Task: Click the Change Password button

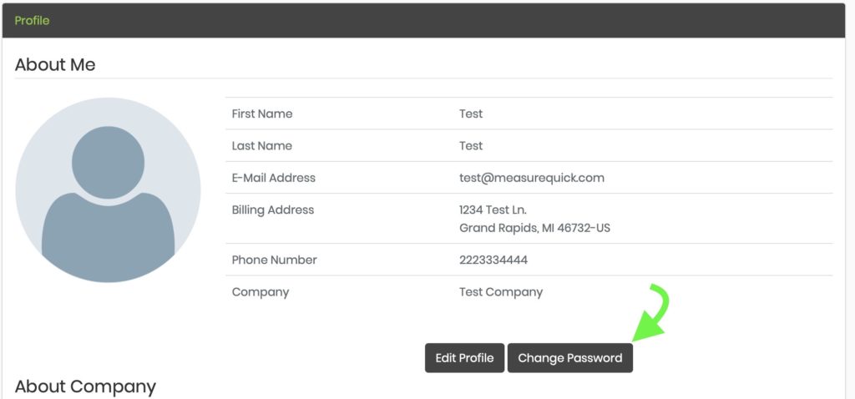Action: pyautogui.click(x=569, y=358)
